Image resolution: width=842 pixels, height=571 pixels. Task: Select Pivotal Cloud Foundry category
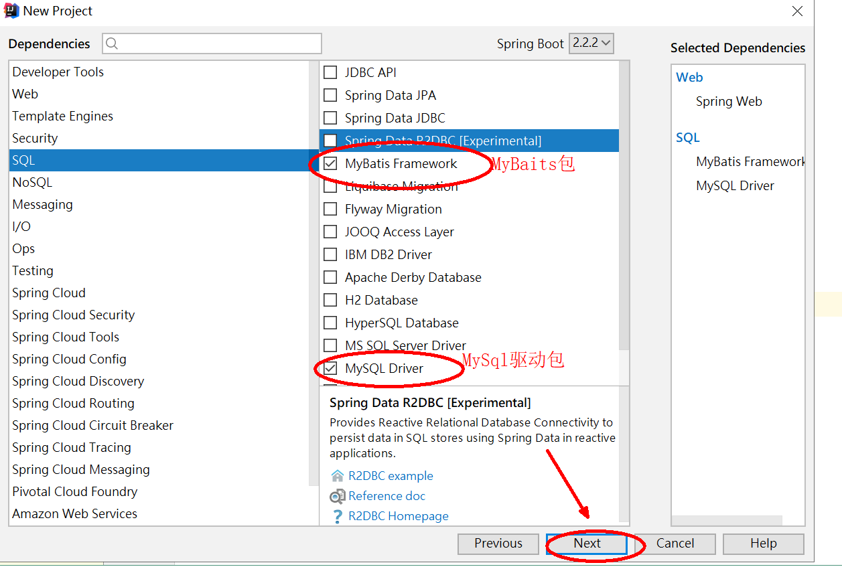click(x=159, y=491)
